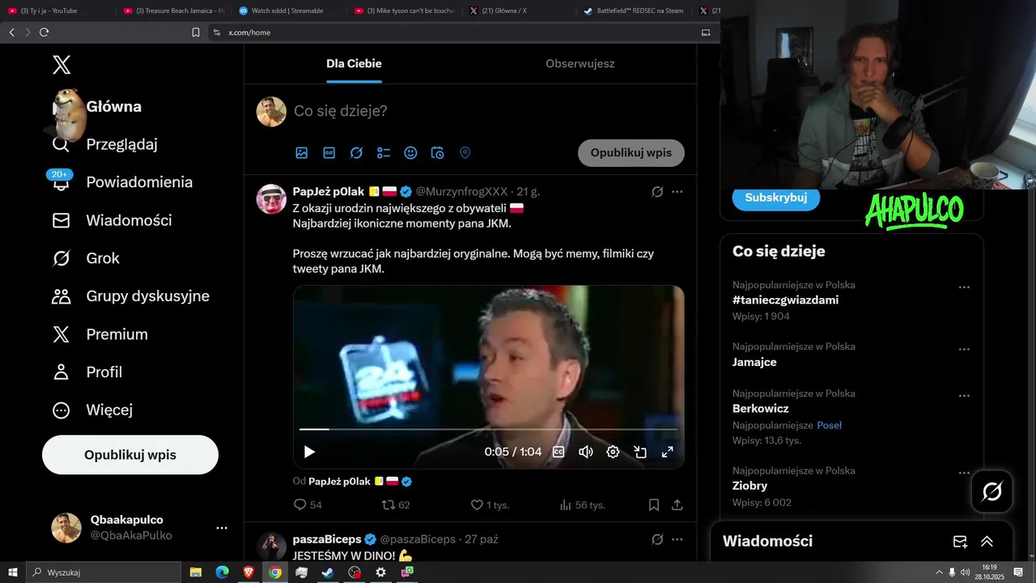Open Poseł related trend link
1036x583 pixels.
coord(830,425)
